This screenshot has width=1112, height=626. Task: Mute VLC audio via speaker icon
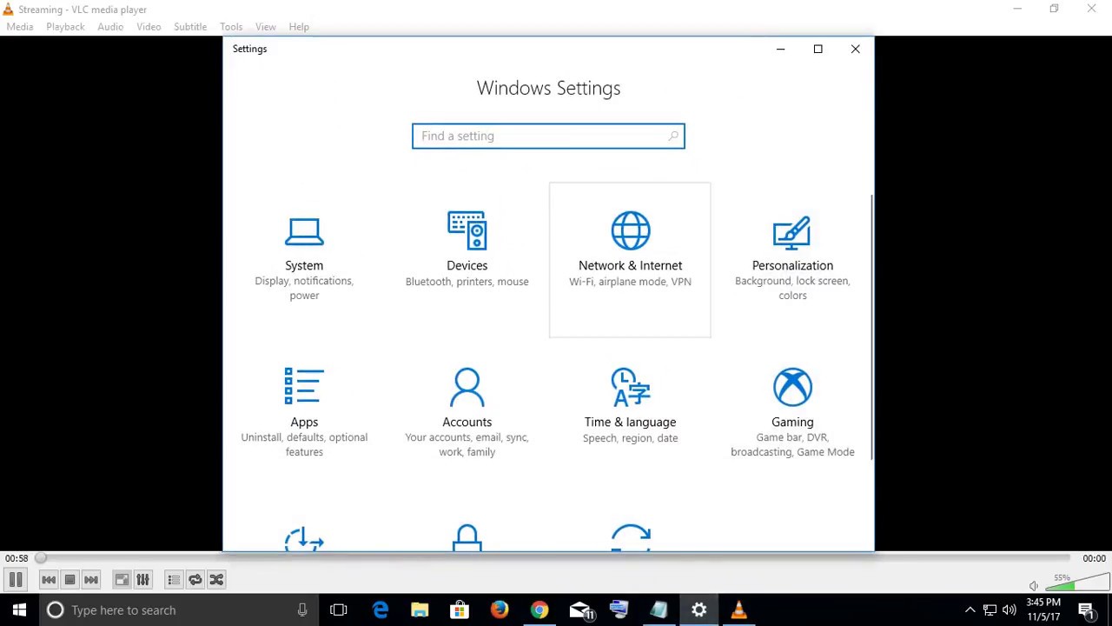(x=1033, y=586)
